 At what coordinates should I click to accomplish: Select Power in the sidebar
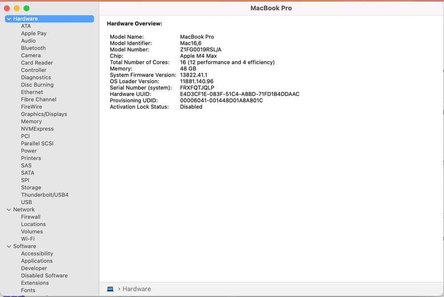[x=29, y=151]
